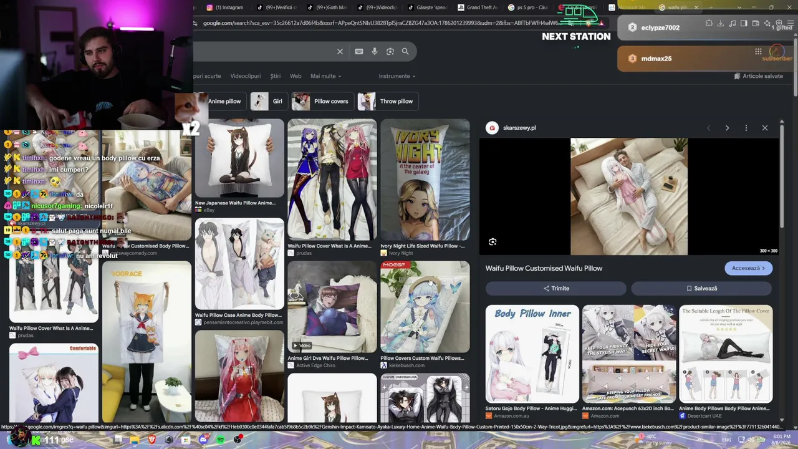Screen dimensions: 798x449
Task: Start a voice search with the microphone
Action: click(x=375, y=51)
